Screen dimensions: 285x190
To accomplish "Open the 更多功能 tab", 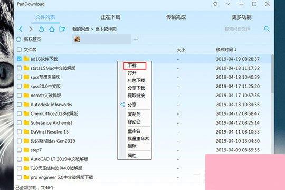I will (x=242, y=17).
